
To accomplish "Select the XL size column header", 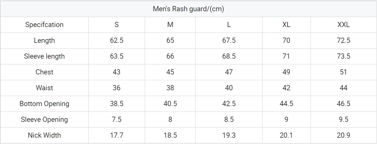I will point(286,25).
